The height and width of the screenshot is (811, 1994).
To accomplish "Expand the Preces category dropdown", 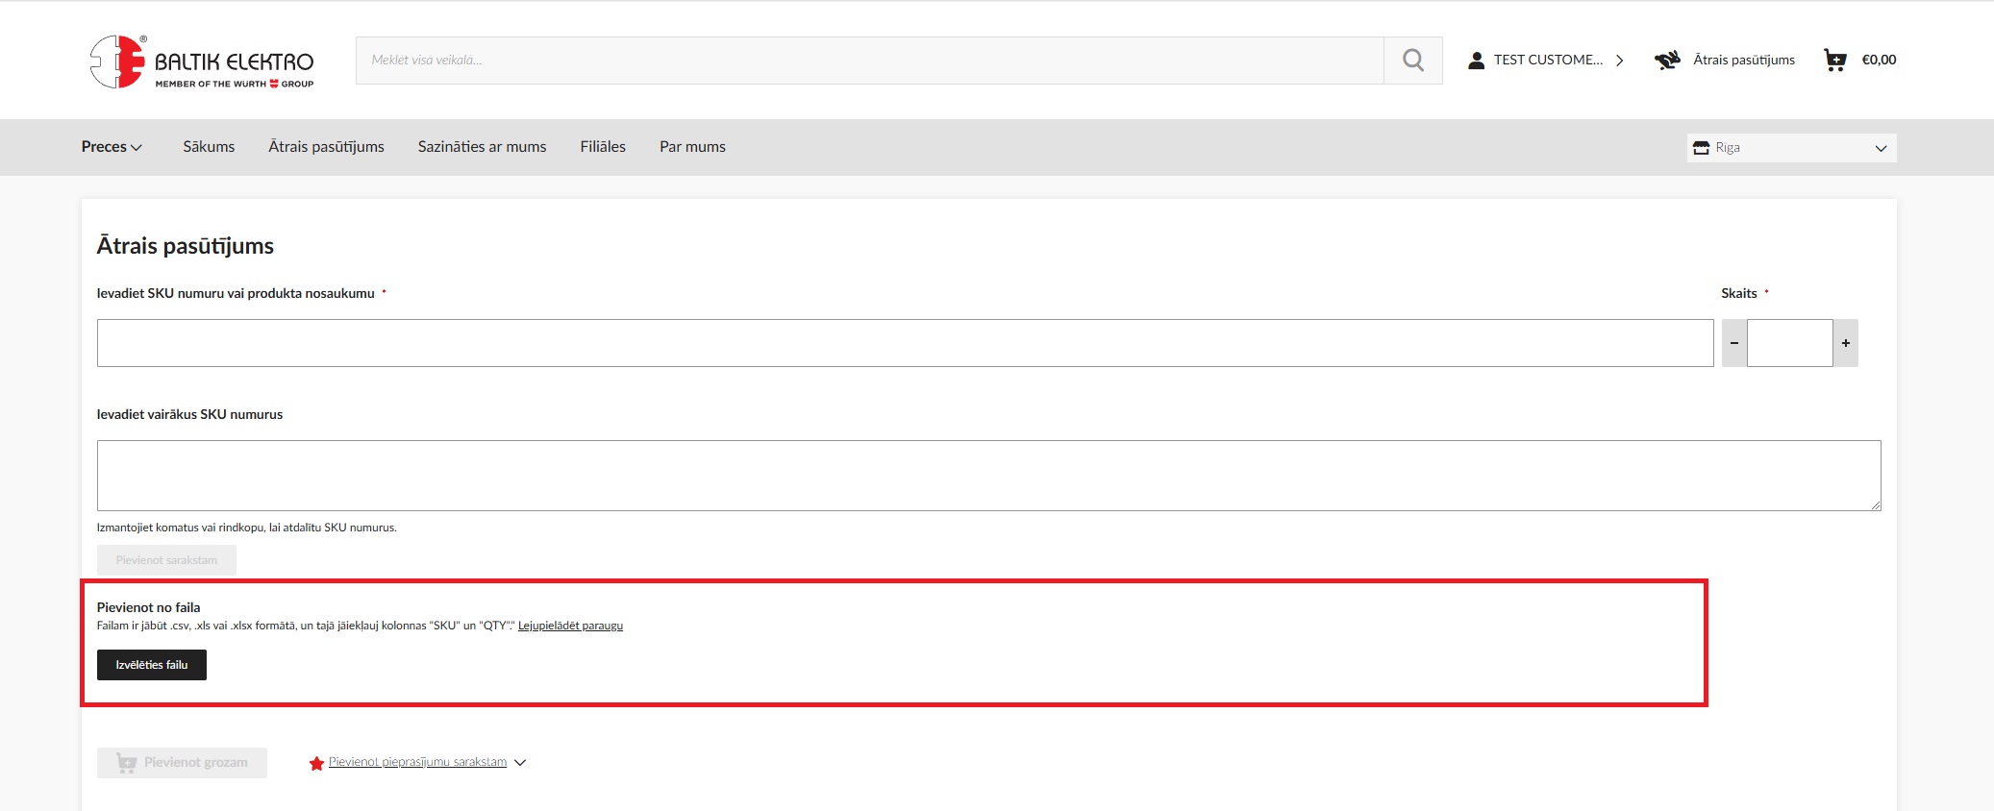I will coord(112,147).
